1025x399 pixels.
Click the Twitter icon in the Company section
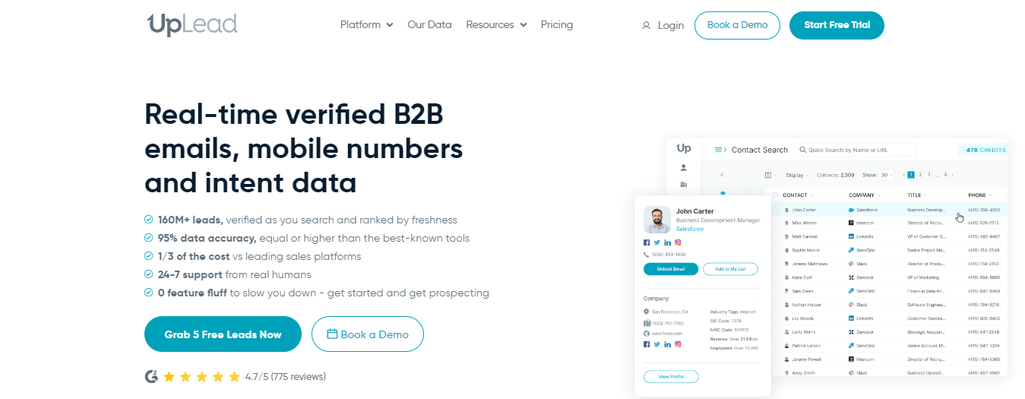pyautogui.click(x=656, y=344)
